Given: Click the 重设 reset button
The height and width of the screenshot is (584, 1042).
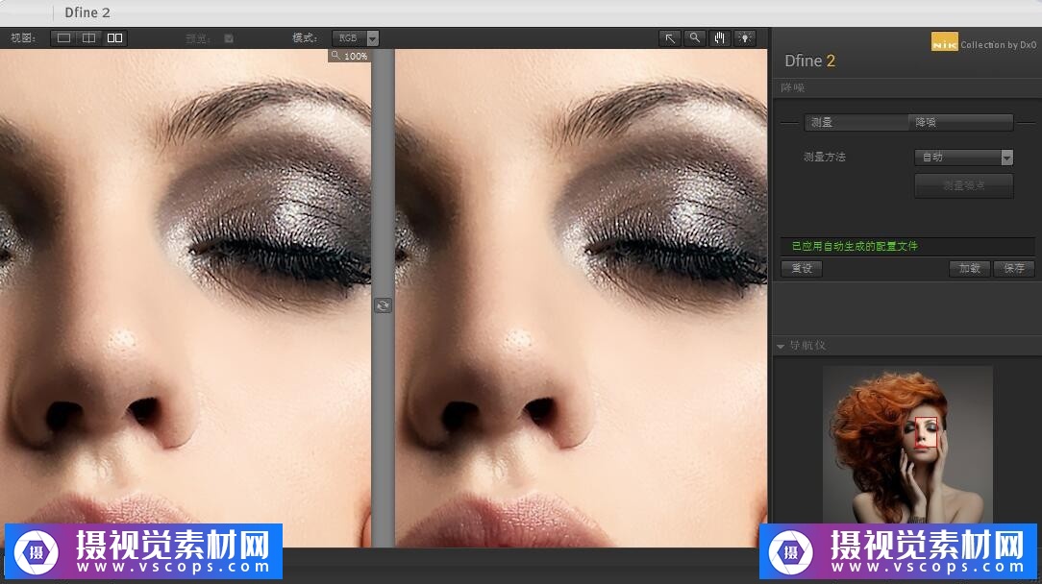Looking at the screenshot, I should click(x=802, y=269).
